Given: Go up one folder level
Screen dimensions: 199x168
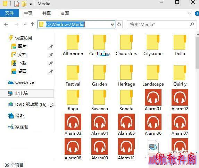Looking at the screenshot, I should click(x=33, y=24).
